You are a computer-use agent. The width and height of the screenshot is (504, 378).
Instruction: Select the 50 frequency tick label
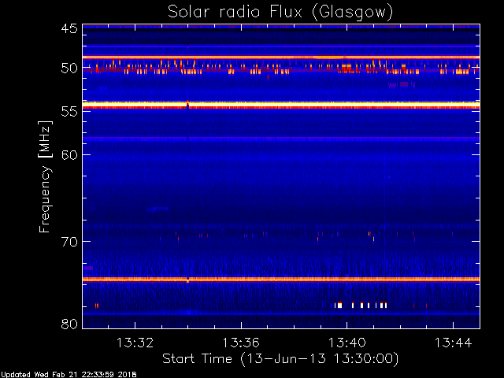point(69,69)
